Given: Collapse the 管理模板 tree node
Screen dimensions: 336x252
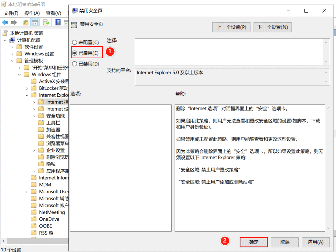Looking at the screenshot, I should 12,61.
